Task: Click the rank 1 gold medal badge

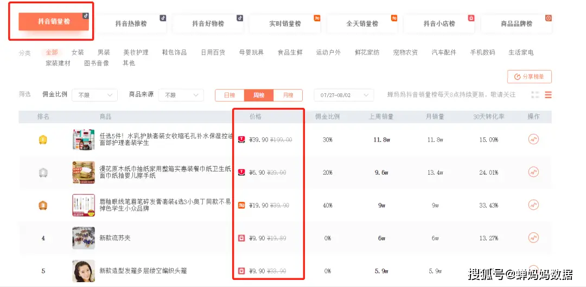Action: 43,140
